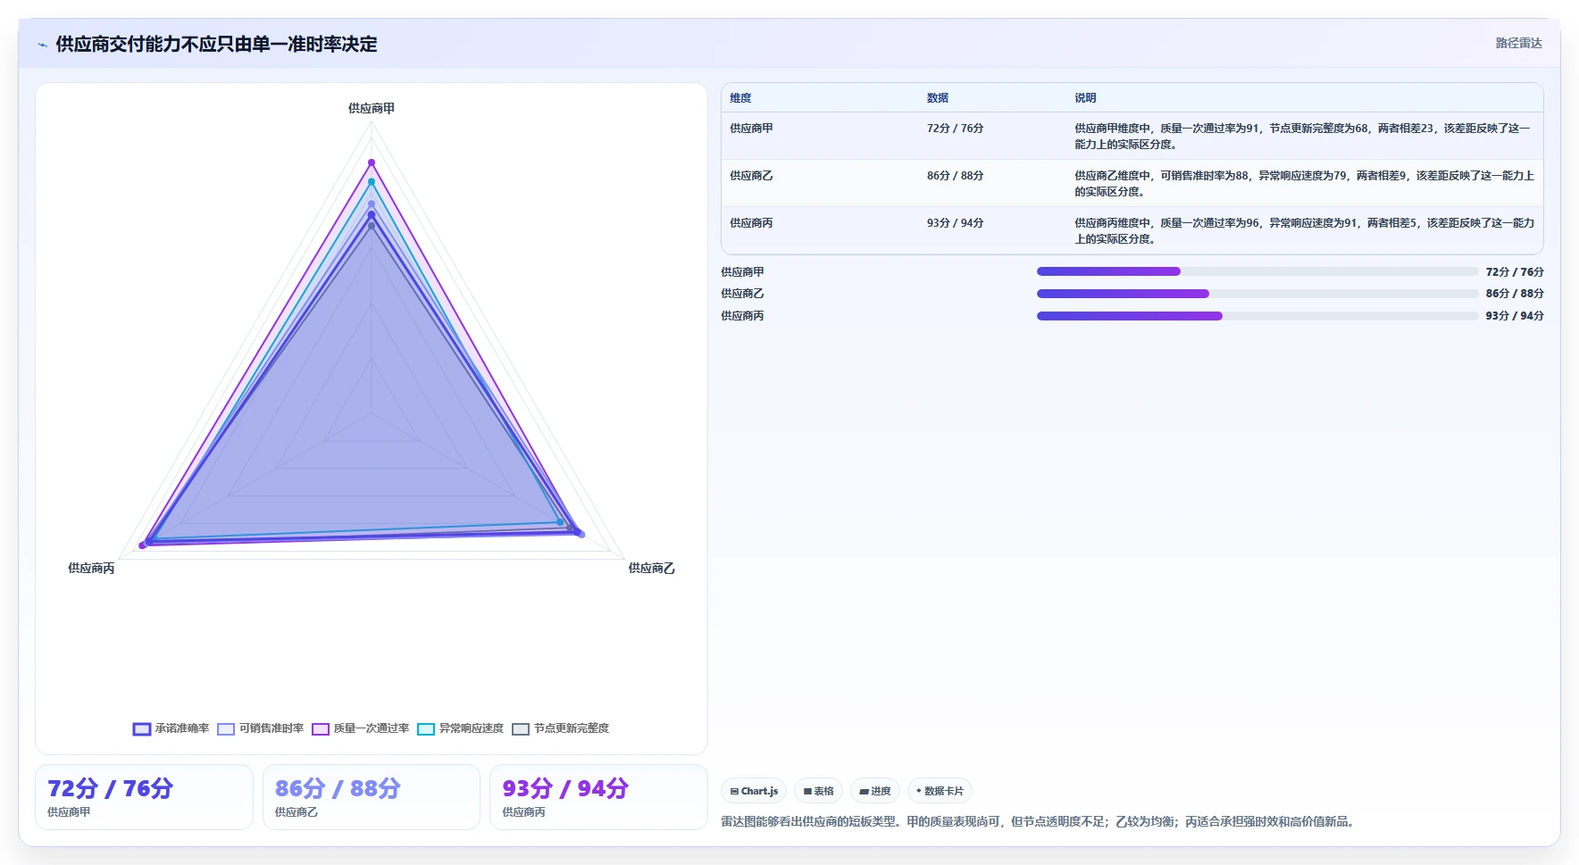Click the 维度 column header
This screenshot has width=1579, height=865.
(740, 98)
